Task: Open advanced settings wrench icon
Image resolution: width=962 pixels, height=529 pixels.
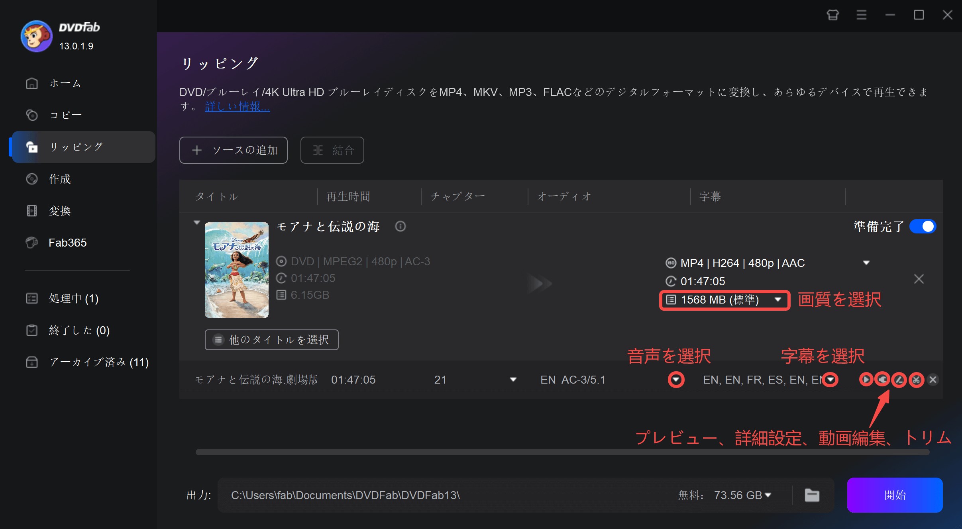Action: tap(883, 380)
